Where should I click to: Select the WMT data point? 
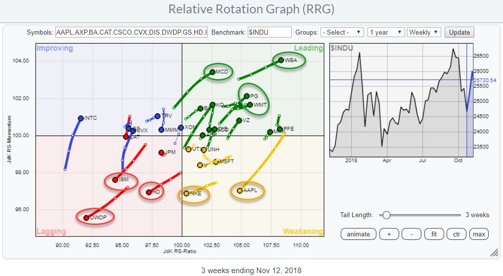click(250, 105)
